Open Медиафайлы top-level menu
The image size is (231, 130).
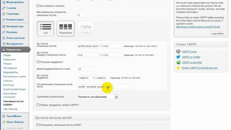(15, 2)
